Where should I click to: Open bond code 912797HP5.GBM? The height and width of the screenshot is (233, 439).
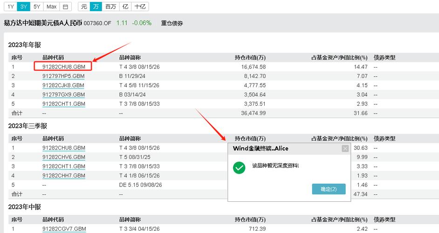(x=63, y=76)
